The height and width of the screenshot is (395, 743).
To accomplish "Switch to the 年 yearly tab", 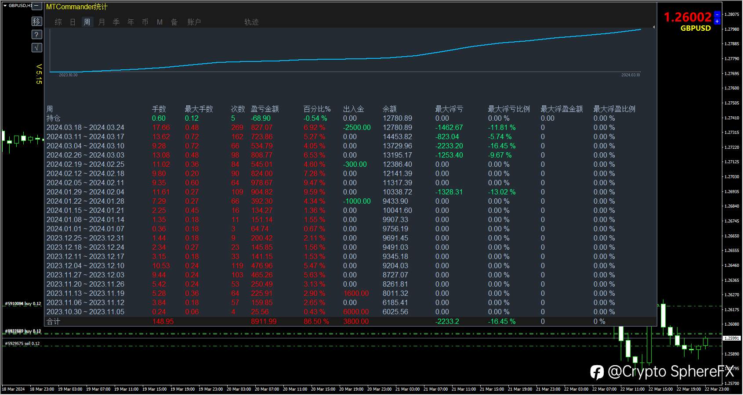I will 130,22.
